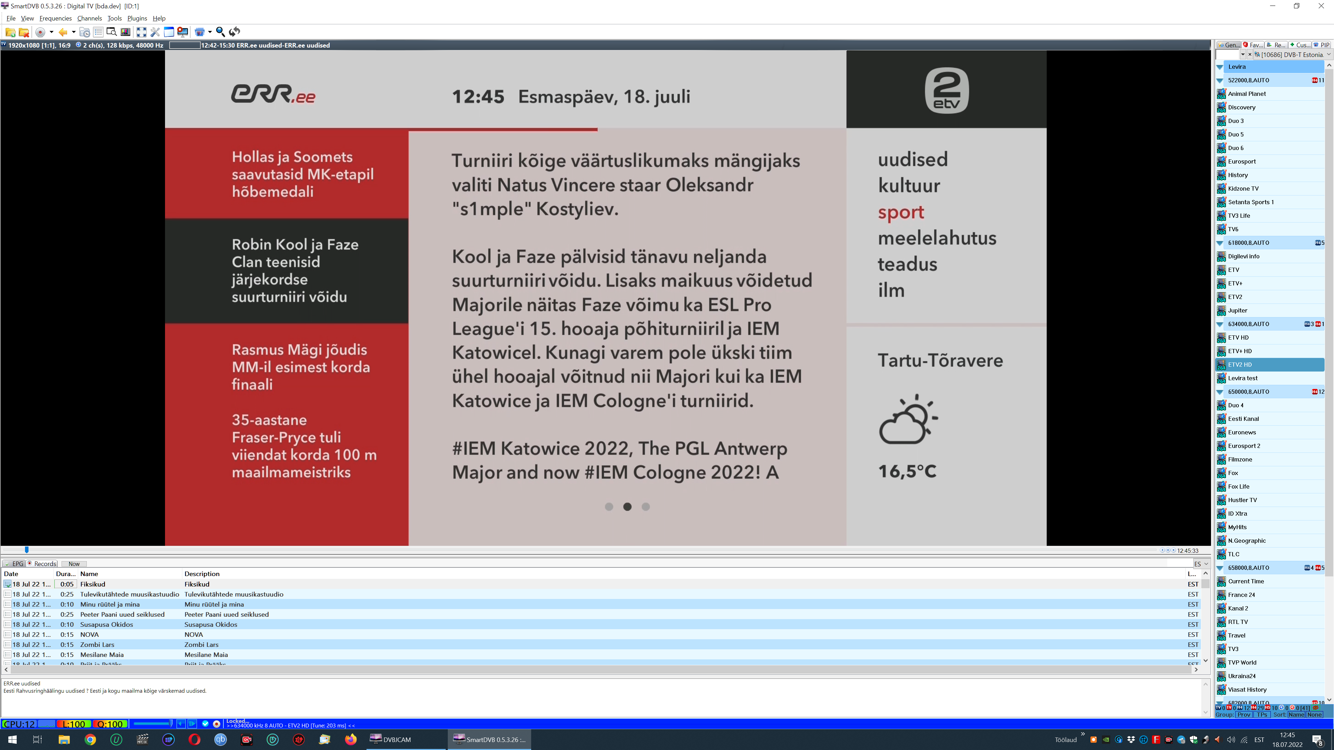Click the monitor with red stop icon

coord(182,32)
